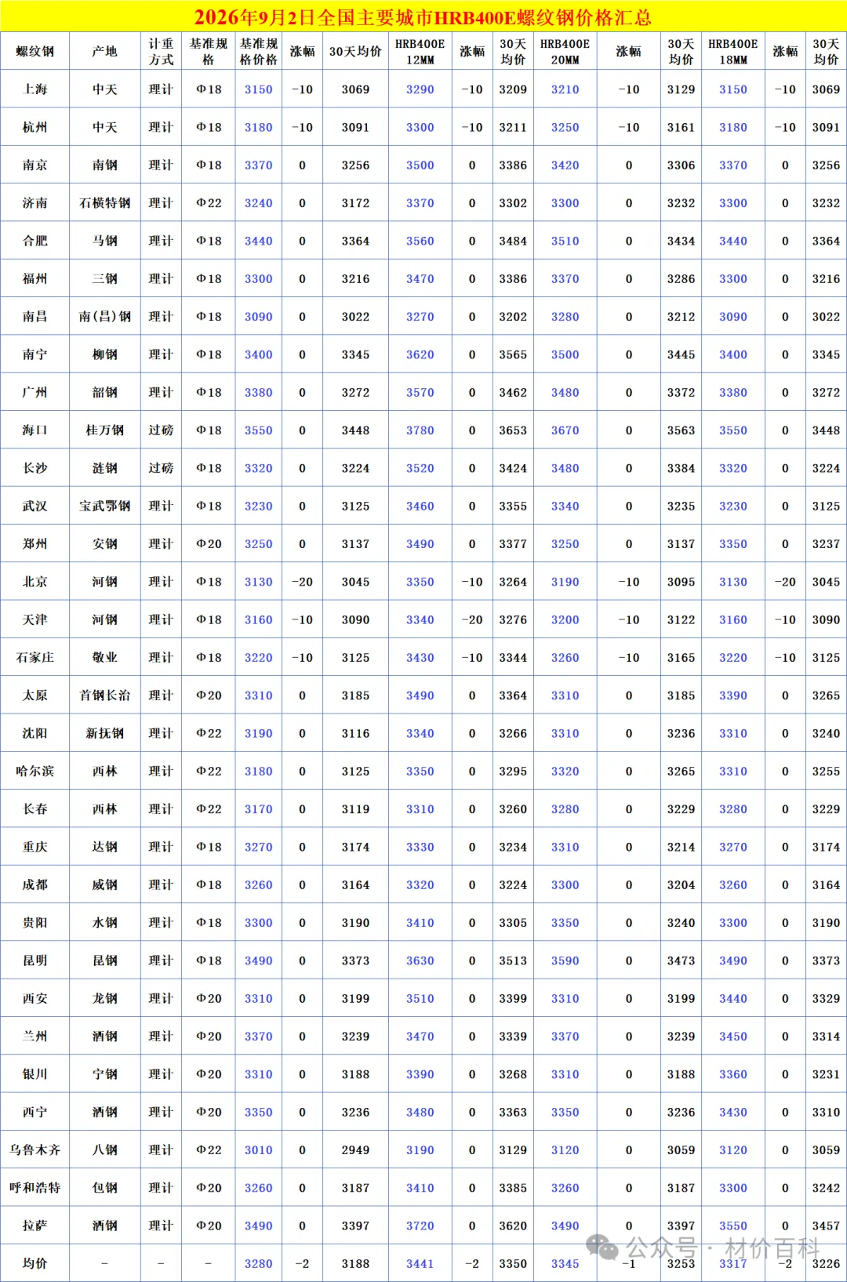The image size is (847, 1282).
Task: Click the 均价 summary row label
Action: point(35,1263)
